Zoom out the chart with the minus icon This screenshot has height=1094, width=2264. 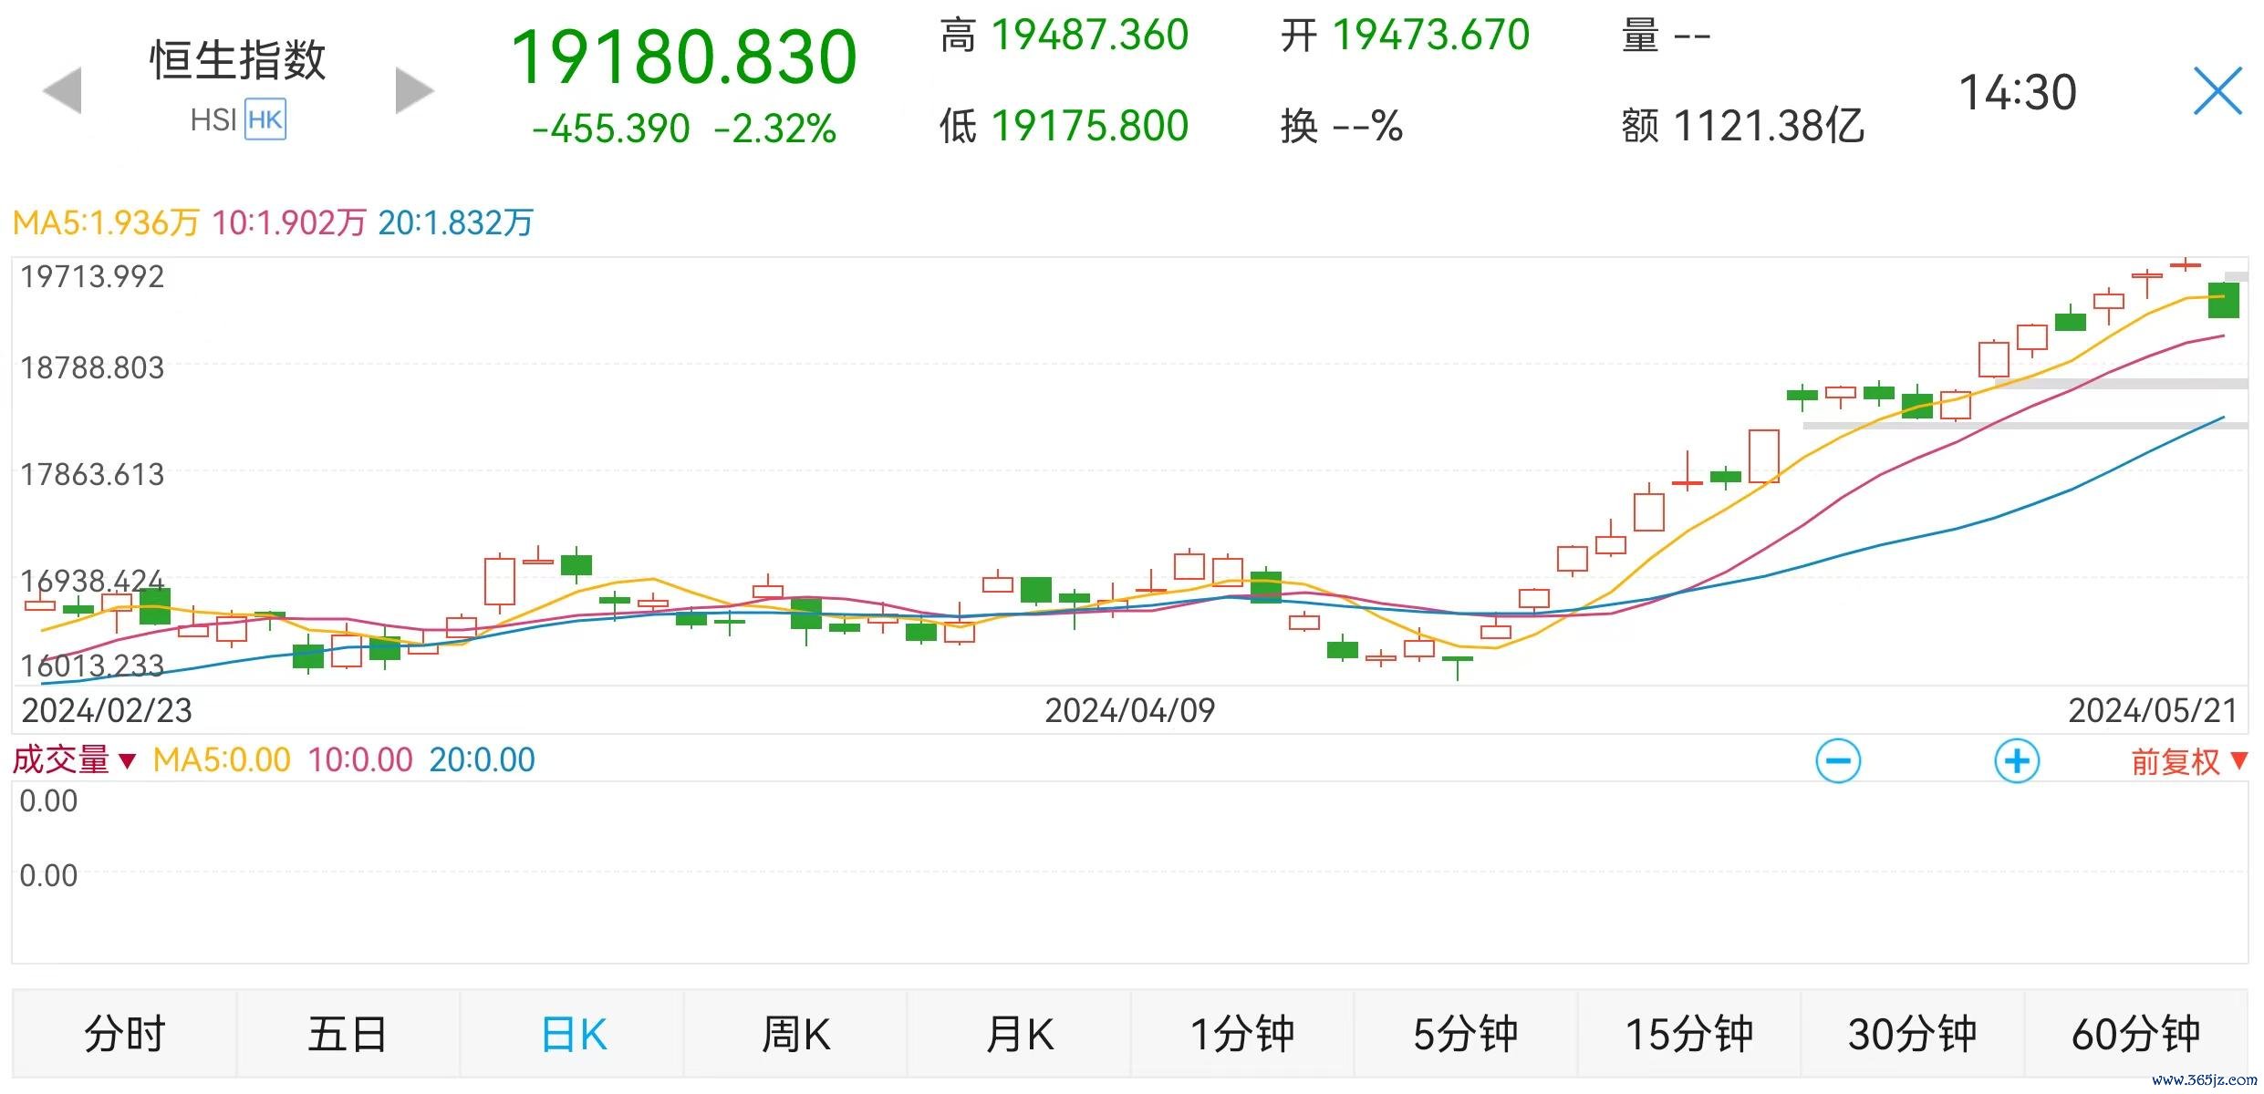1838,761
